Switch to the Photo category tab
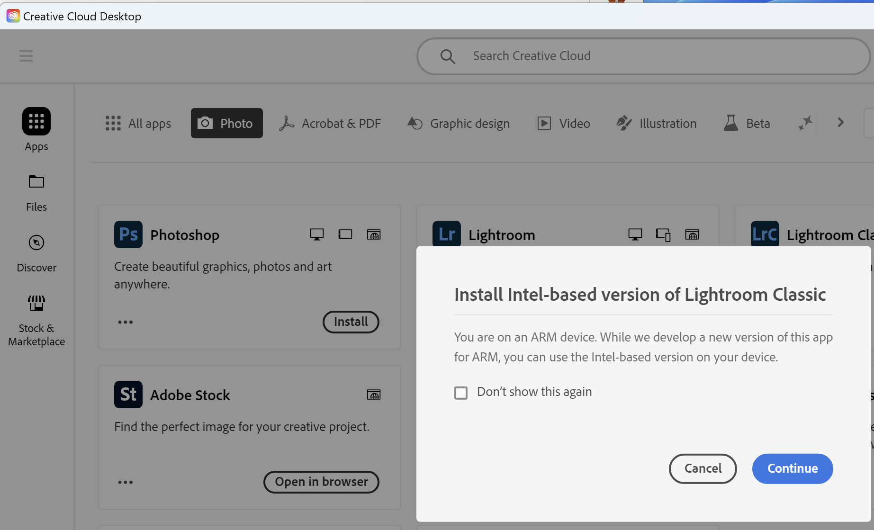 pos(226,123)
